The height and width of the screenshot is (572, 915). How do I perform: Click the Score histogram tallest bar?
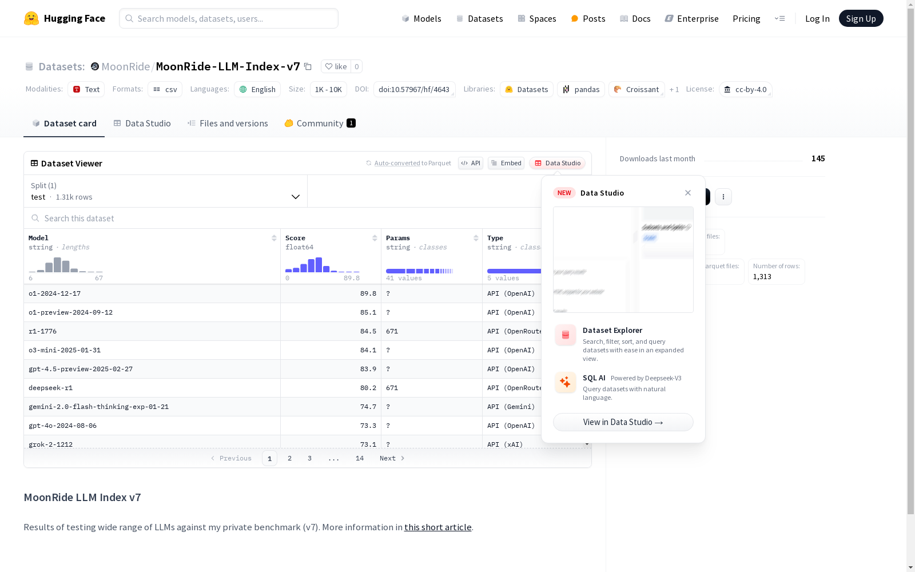pyautogui.click(x=319, y=265)
